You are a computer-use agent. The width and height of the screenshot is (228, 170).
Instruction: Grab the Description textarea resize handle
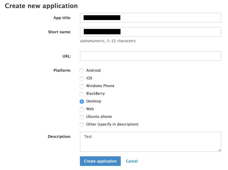(219, 150)
